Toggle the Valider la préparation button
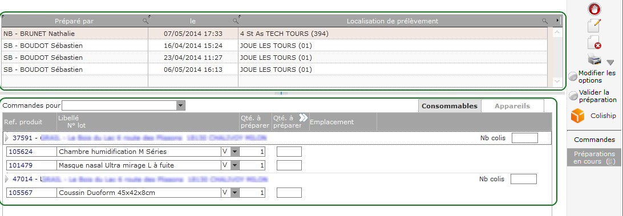The height and width of the screenshot is (216, 623). pos(573,96)
